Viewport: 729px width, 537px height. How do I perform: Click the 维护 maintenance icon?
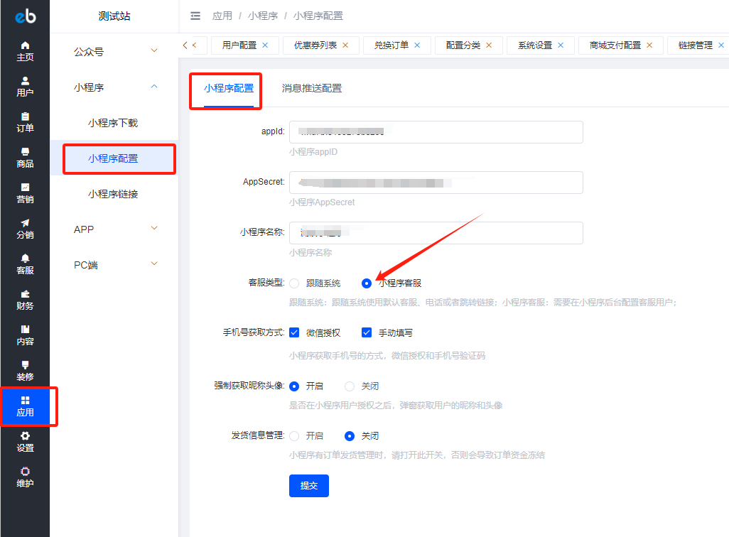click(25, 477)
